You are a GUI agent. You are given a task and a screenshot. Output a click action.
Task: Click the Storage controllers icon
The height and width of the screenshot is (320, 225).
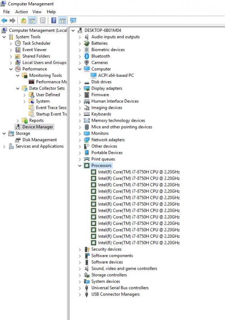[x=87, y=275]
